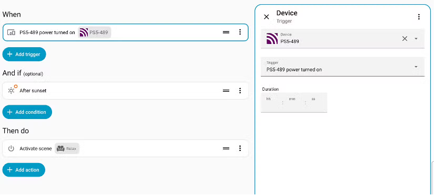Expand the Device selection dropdown arrow
This screenshot has height=196, width=437.
click(x=416, y=39)
